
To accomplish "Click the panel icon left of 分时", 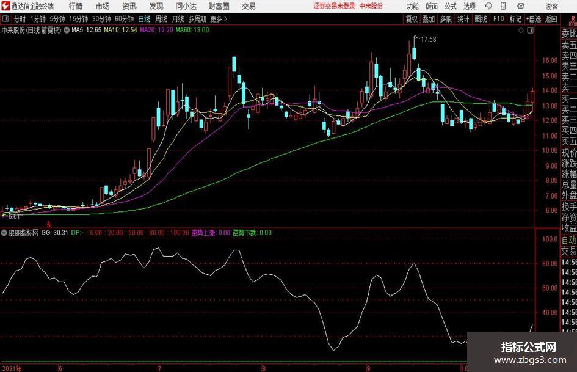I will pyautogui.click(x=5, y=19).
